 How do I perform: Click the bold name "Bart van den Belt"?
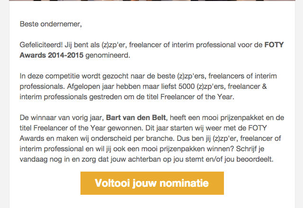pyautogui.click(x=137, y=118)
